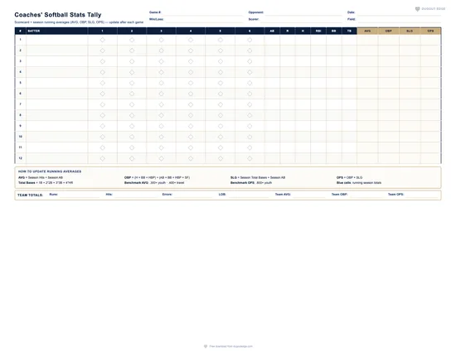
Task: Select the batter name cell in row 12
Action: tap(57, 158)
